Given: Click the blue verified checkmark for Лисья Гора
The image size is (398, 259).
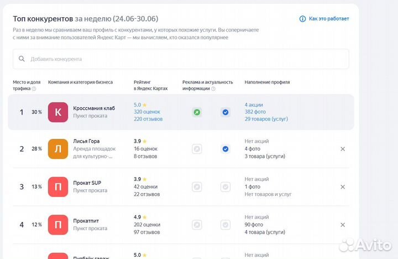Looking at the screenshot, I should 225,149.
